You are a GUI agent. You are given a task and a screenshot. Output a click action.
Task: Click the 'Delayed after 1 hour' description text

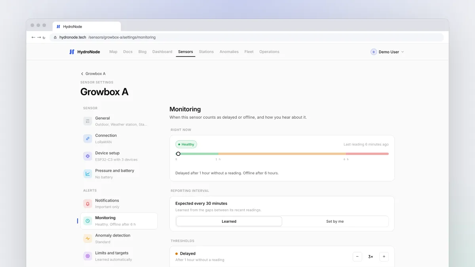point(227,173)
